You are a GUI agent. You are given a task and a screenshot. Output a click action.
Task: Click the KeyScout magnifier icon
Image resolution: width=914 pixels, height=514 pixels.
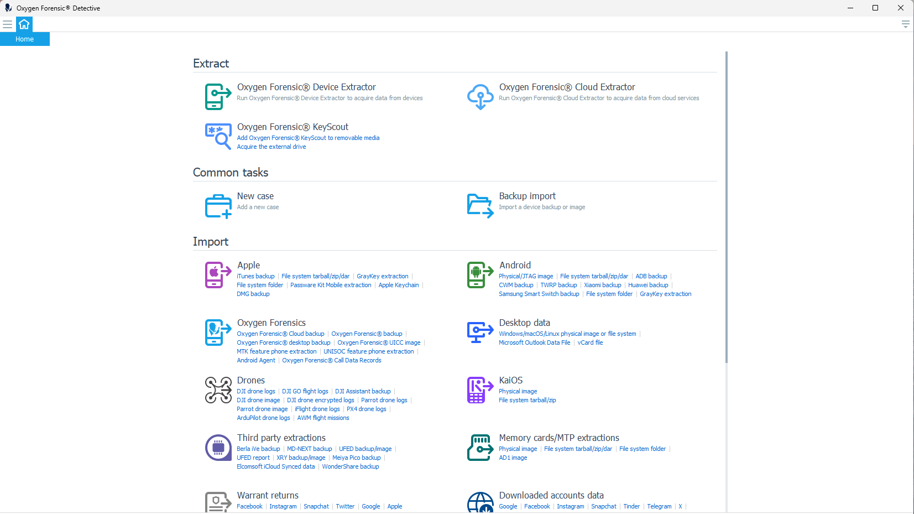click(x=218, y=136)
